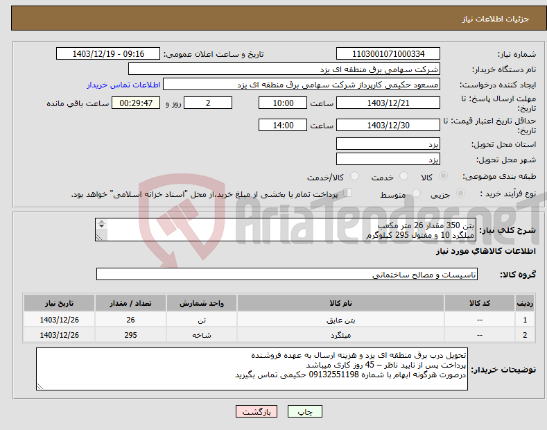547x430 pixels.
Task: Click the quantity cell 26
Action: [x=130, y=320]
